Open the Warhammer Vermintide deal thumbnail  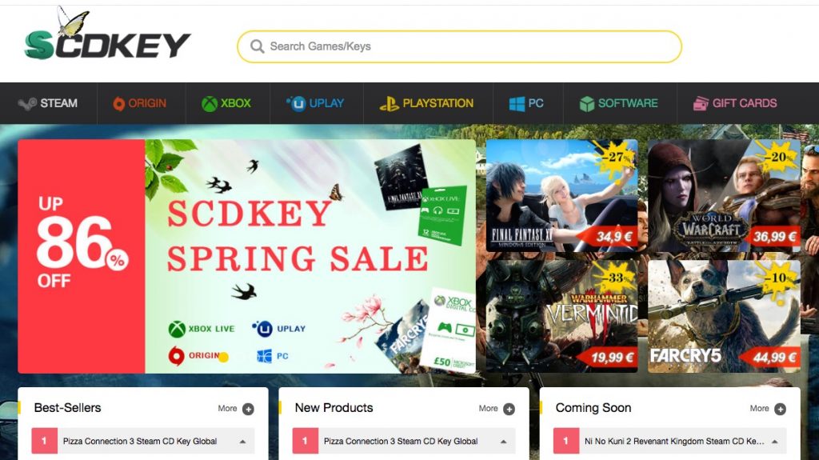pos(561,316)
